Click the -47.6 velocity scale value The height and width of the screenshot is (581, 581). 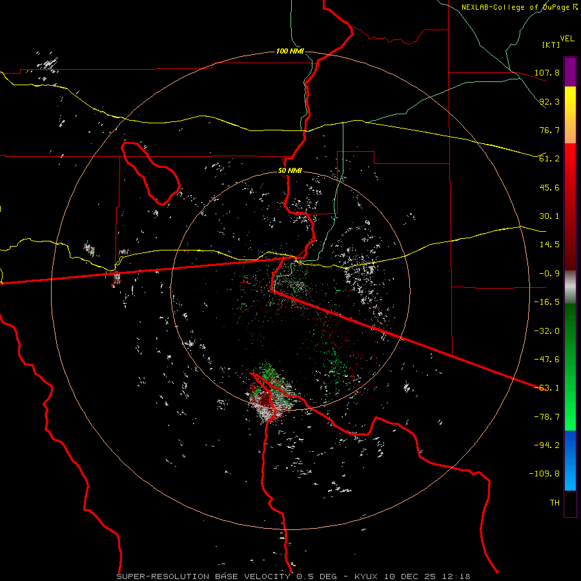click(547, 360)
